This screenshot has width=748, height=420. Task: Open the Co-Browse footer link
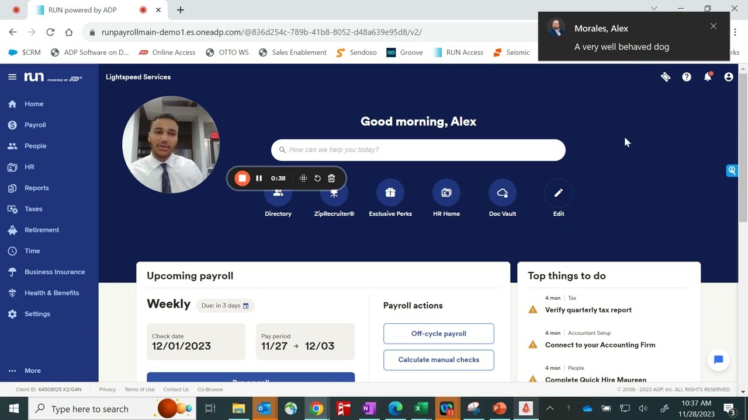[x=210, y=390]
